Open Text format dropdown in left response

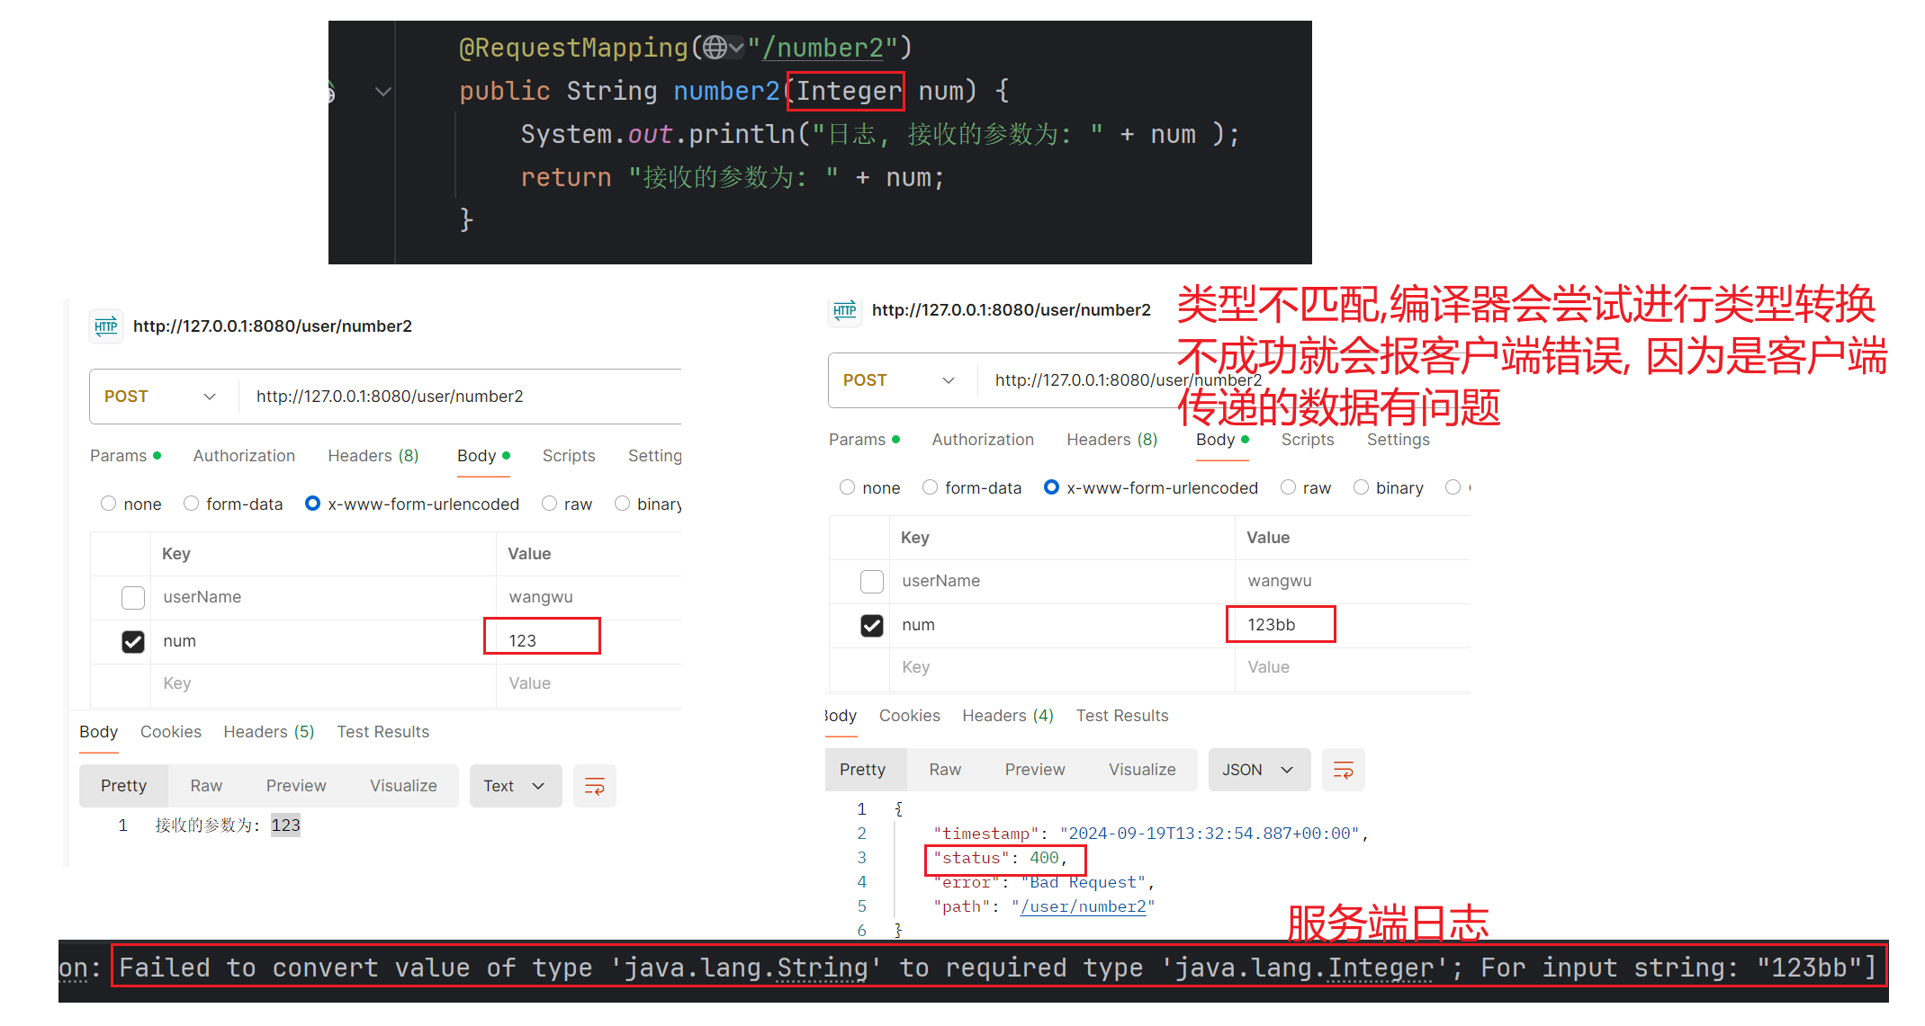[515, 786]
